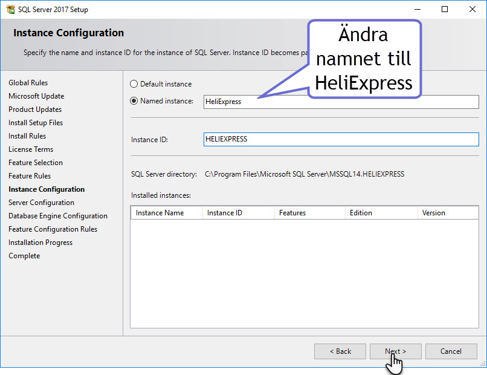The height and width of the screenshot is (375, 487).
Task: Open the Feature Selection step
Action: click(x=36, y=163)
